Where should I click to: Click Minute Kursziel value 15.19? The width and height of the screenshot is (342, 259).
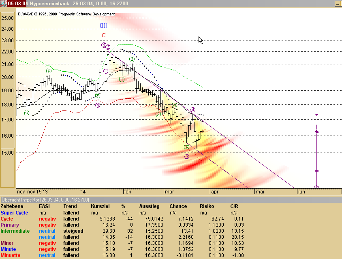pos(109,249)
